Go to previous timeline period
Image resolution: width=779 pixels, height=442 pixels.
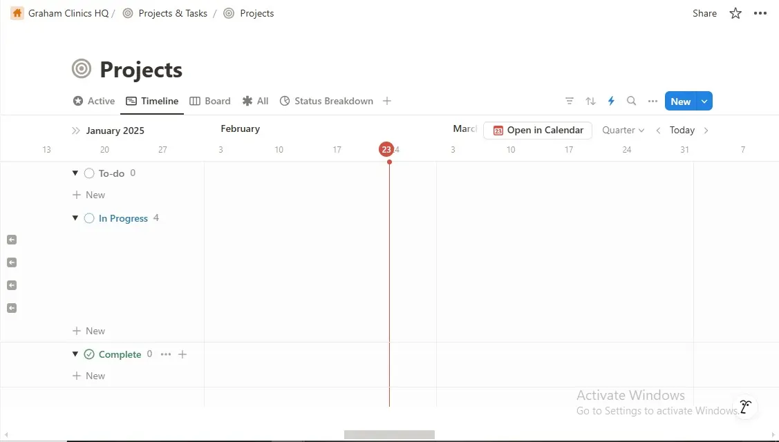658,130
